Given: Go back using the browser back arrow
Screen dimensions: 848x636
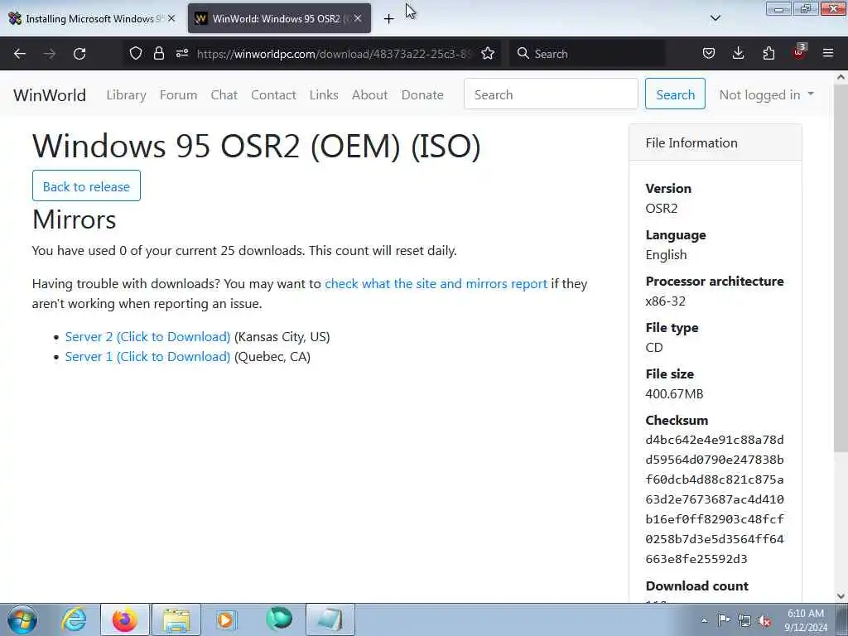Looking at the screenshot, I should tap(20, 54).
